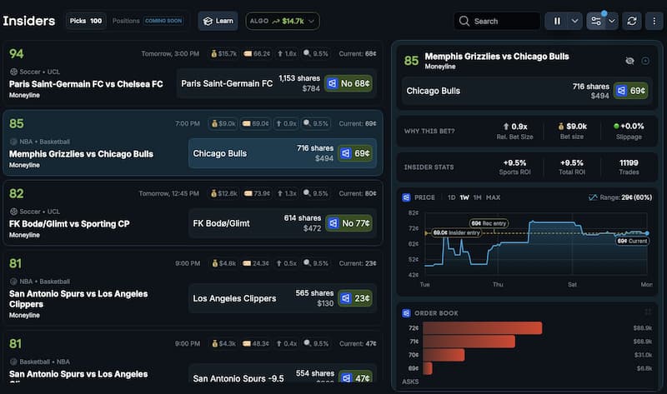
Task: Open the Positions tab marked coming soon
Action: pos(148,21)
